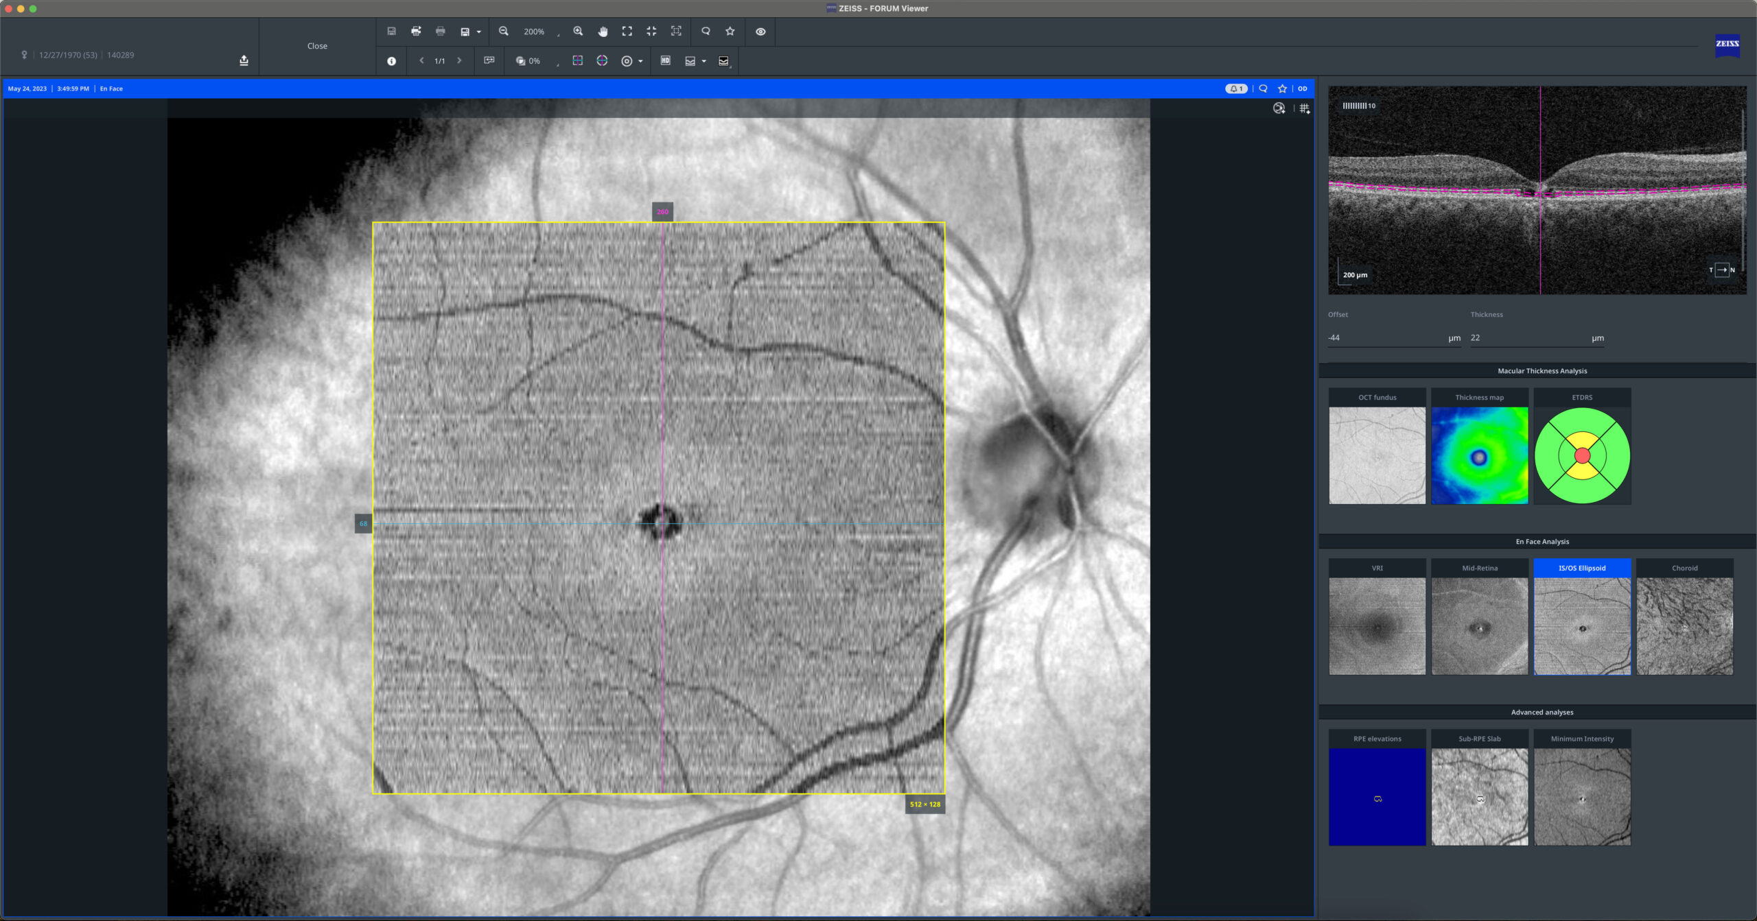
Task: Click the export upload icon beside patient info
Action: pyautogui.click(x=244, y=60)
